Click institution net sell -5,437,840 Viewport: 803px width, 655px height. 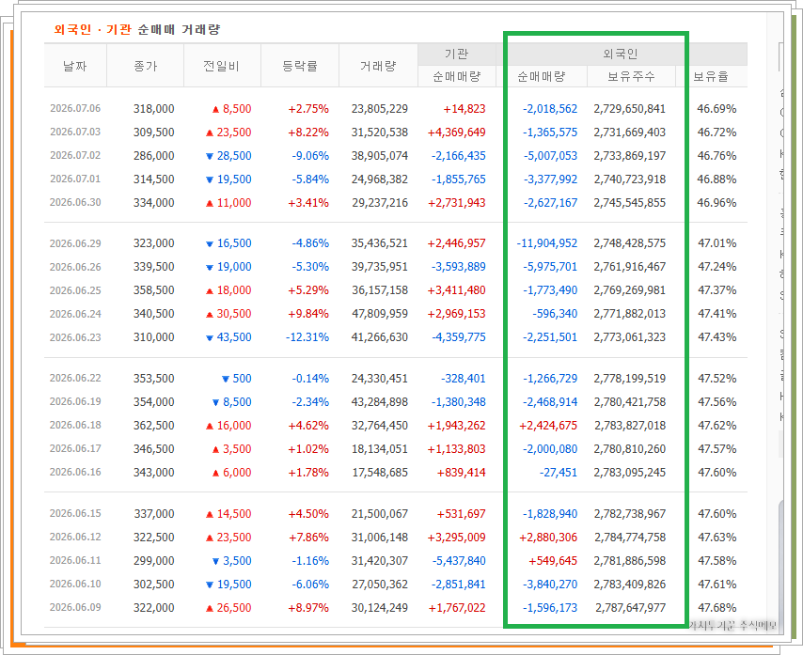(x=458, y=560)
